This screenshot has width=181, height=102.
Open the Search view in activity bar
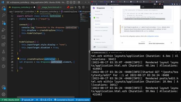tap(3, 15)
